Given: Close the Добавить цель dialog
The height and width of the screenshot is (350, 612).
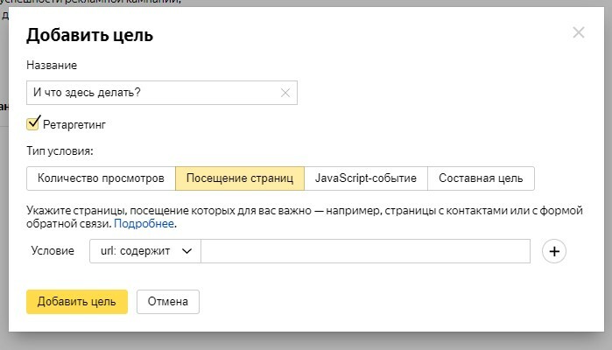Looking at the screenshot, I should tap(578, 33).
